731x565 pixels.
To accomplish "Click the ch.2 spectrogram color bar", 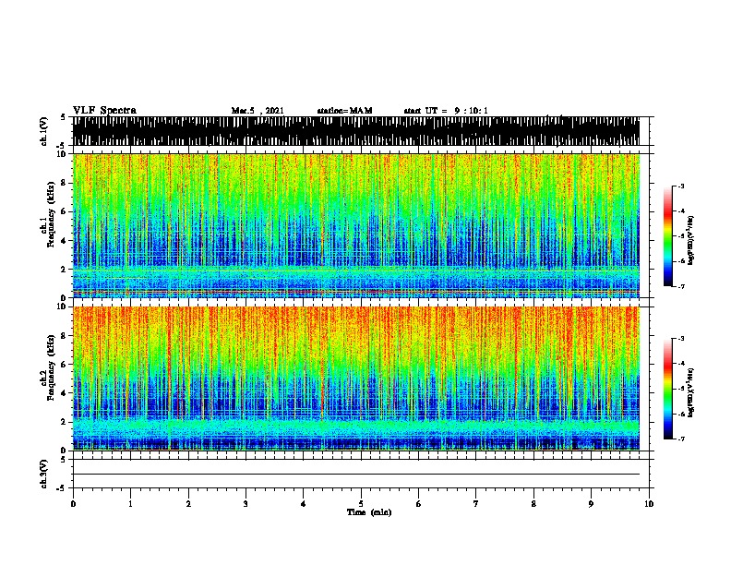I will 668,389.
